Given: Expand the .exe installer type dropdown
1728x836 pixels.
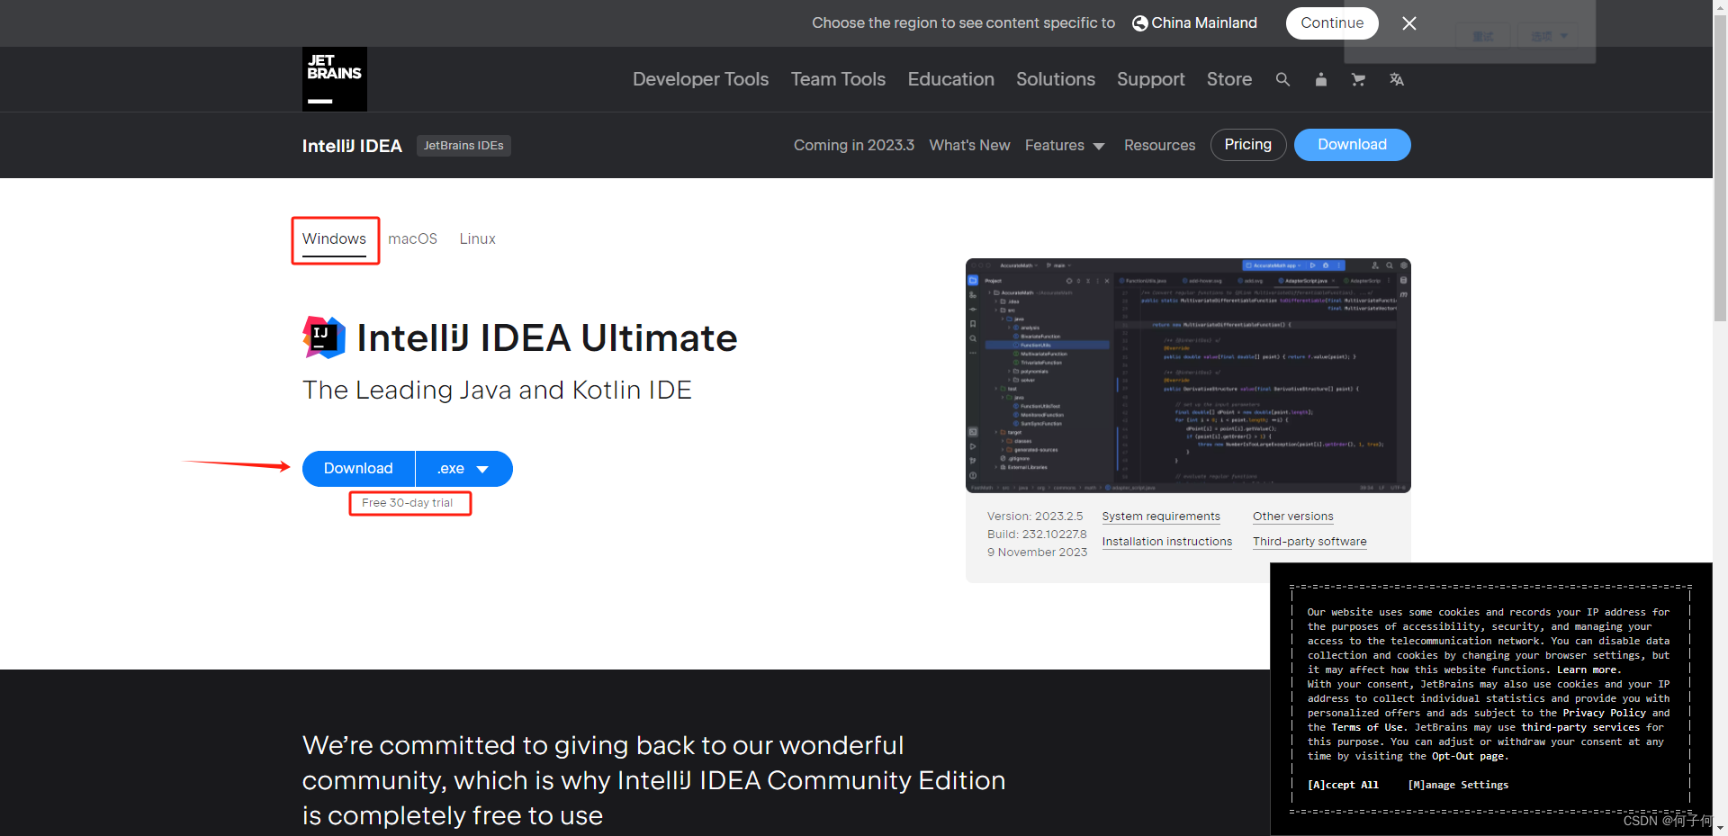Looking at the screenshot, I should 463,469.
